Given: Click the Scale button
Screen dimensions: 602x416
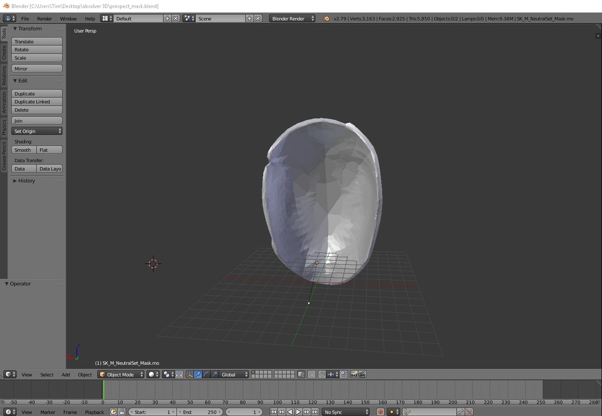Looking at the screenshot, I should click(x=37, y=58).
